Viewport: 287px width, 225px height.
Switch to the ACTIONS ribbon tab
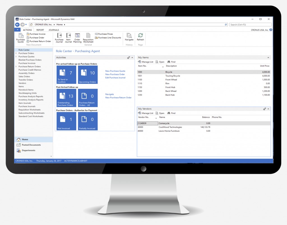(27, 30)
